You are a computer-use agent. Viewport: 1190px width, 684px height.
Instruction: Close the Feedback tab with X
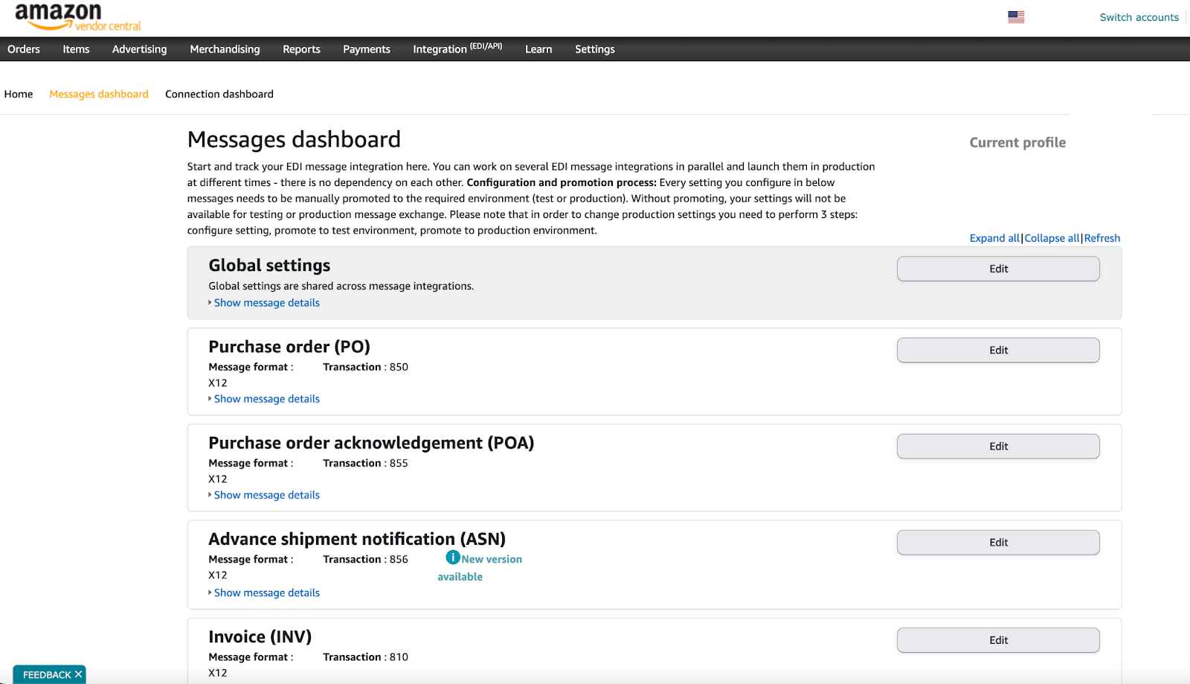click(78, 674)
